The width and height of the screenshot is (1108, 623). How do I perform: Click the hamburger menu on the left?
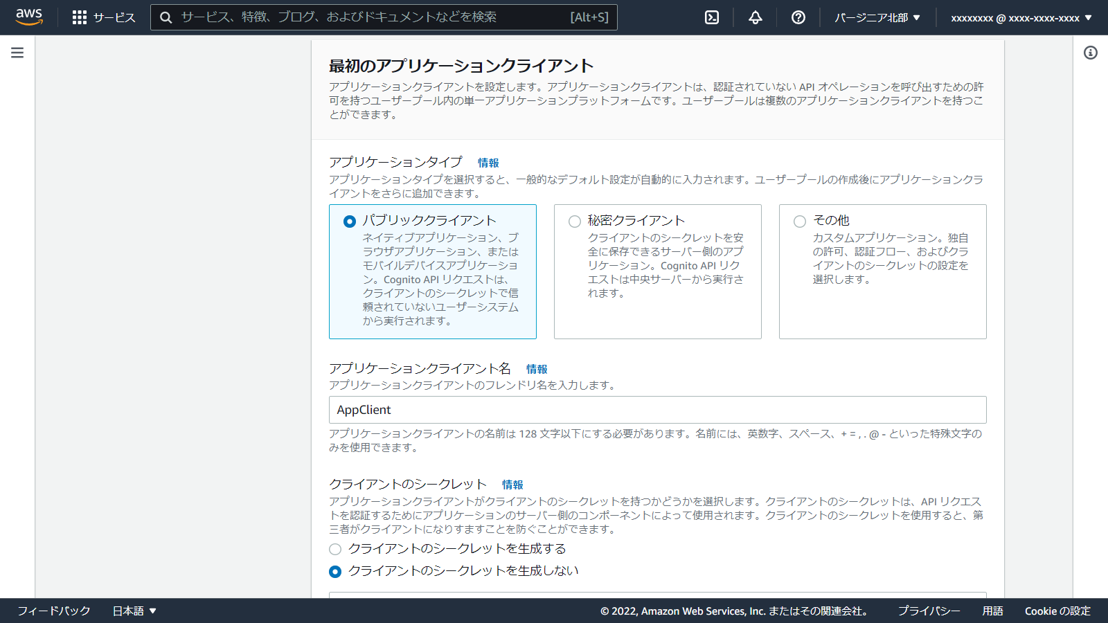(17, 51)
